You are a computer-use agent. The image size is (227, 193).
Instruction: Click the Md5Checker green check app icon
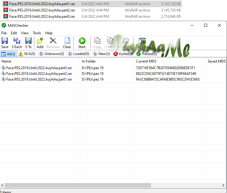[4, 25]
